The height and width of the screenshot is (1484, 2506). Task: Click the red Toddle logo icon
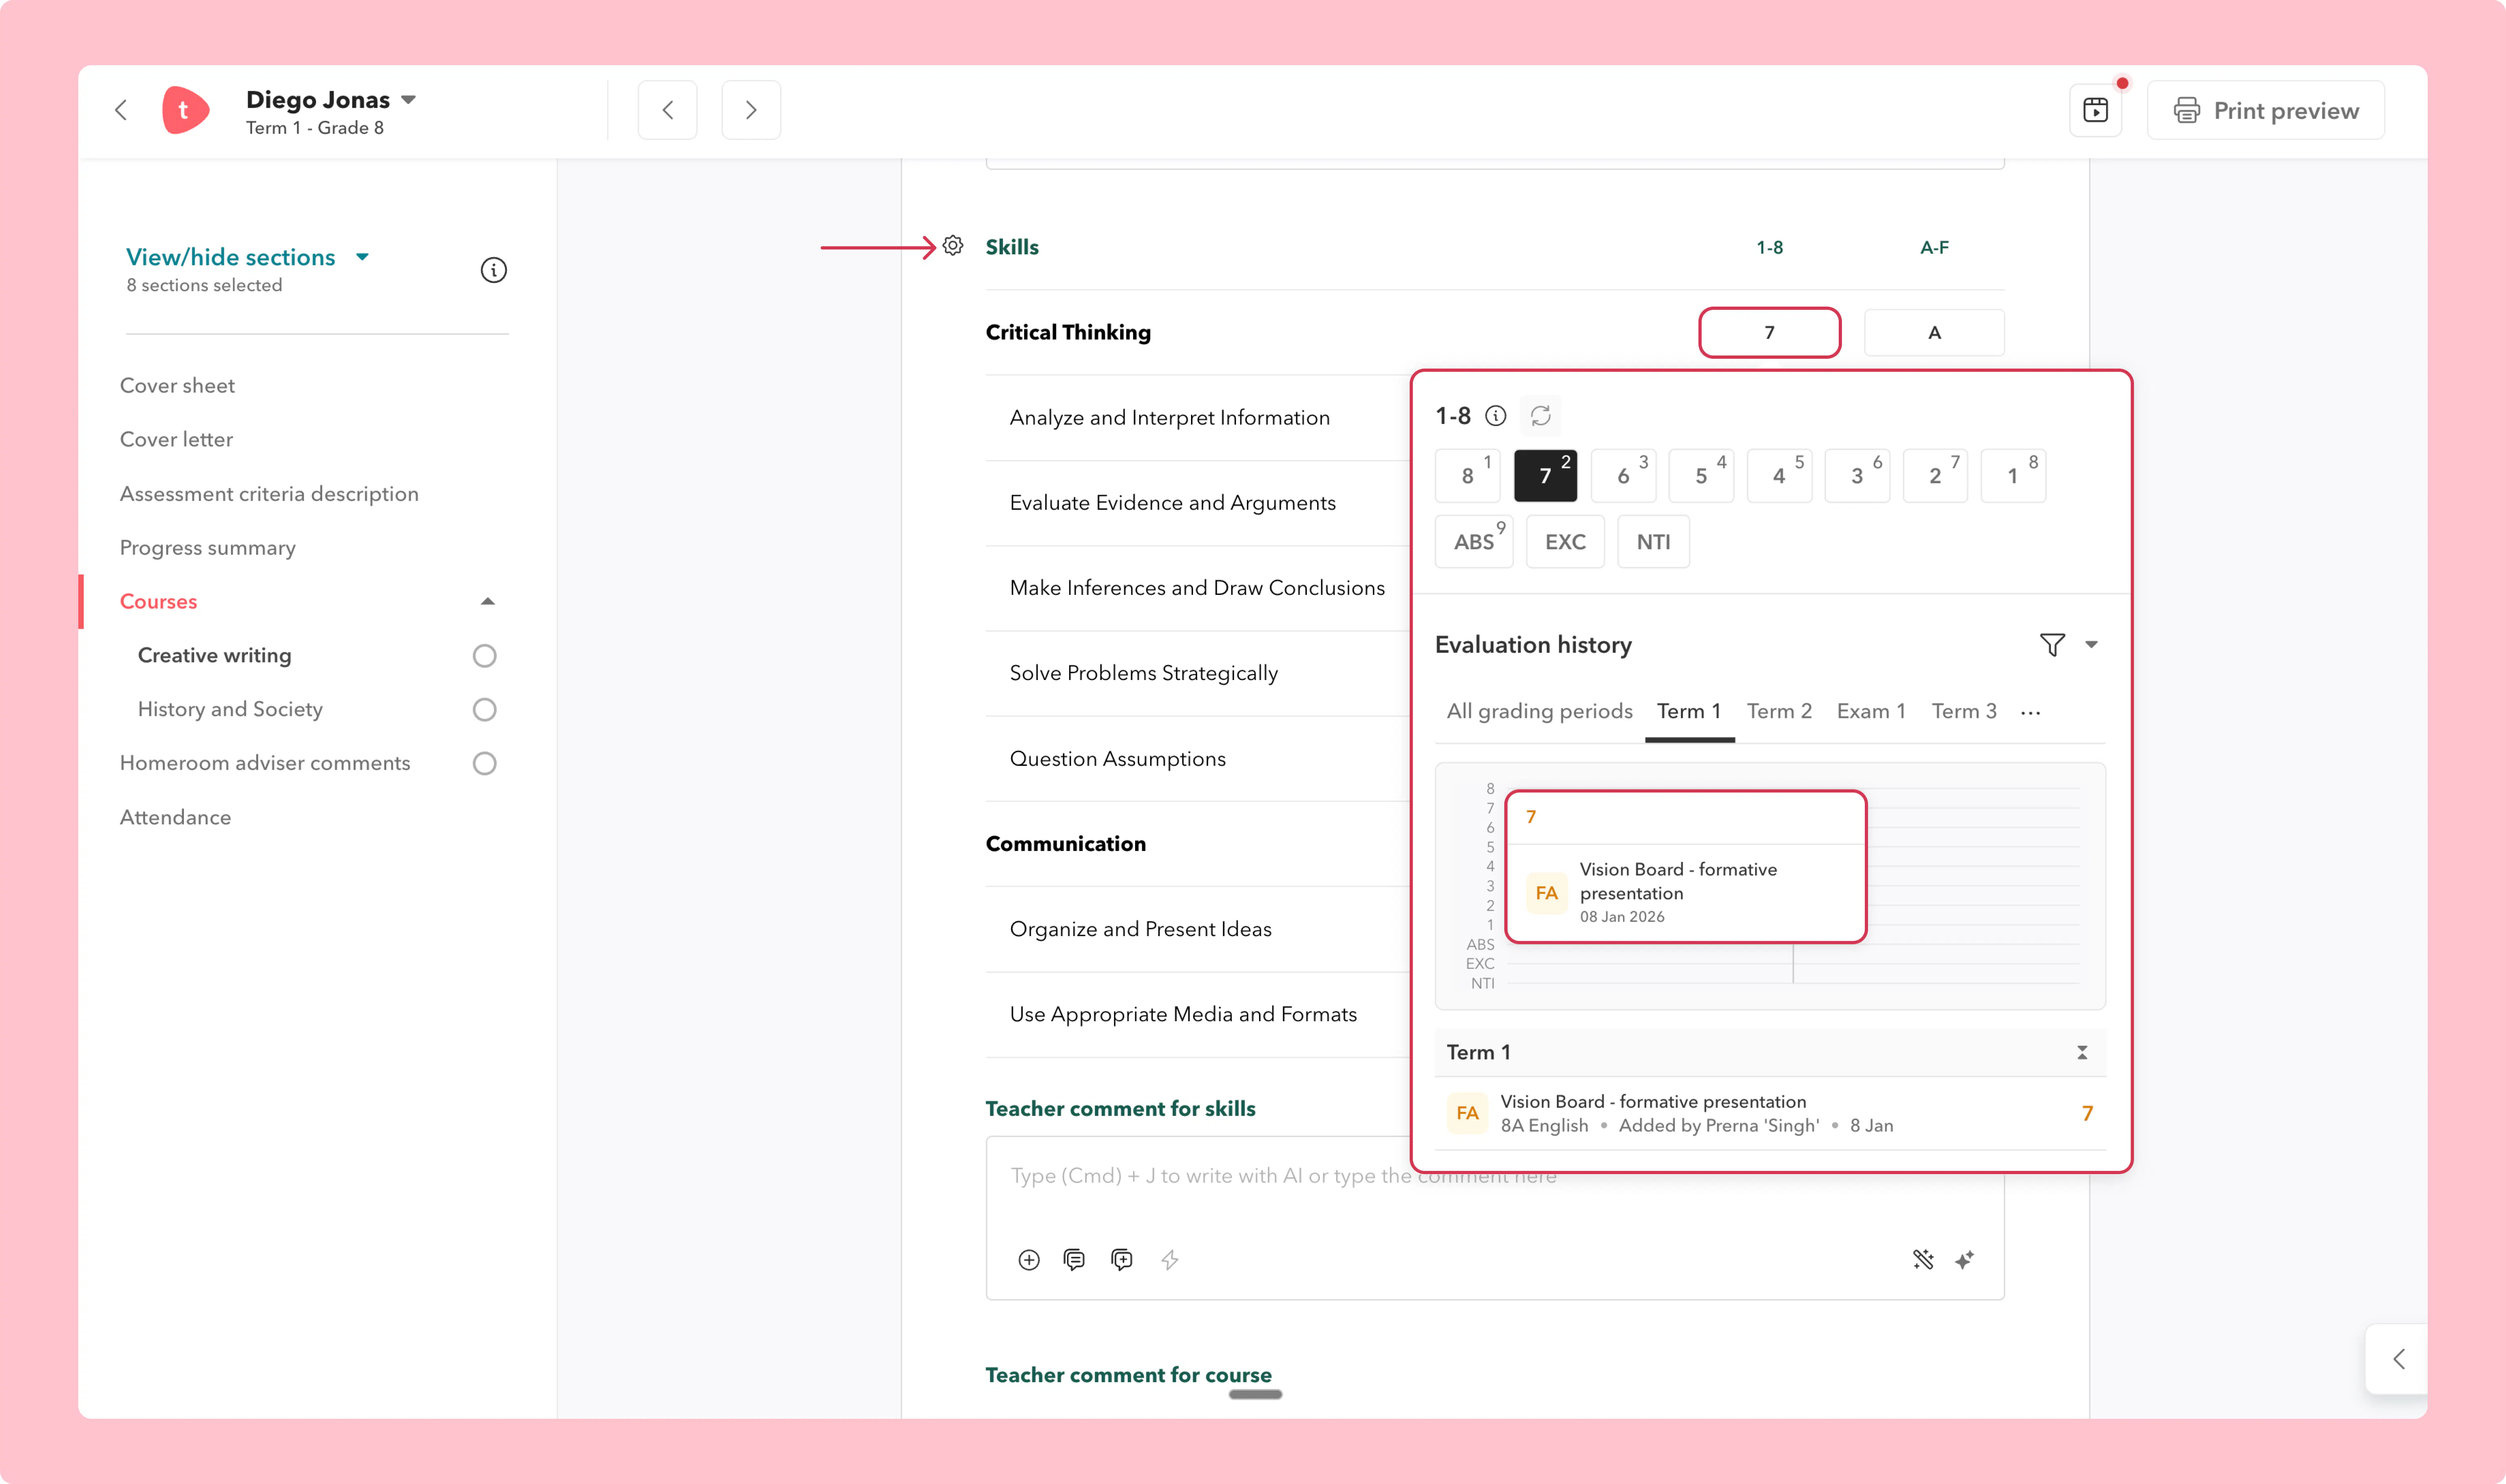pos(185,110)
